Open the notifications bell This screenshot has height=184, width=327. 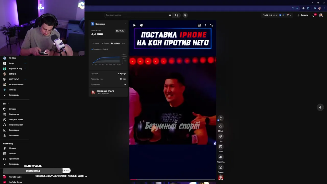pos(314,15)
